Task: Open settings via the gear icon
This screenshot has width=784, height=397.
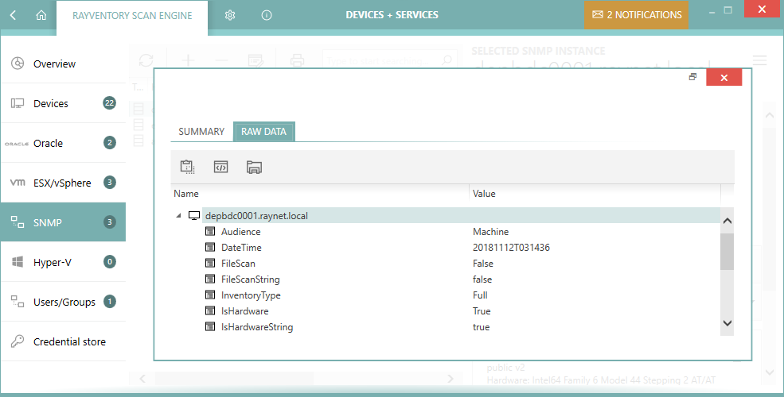Action: pos(230,15)
